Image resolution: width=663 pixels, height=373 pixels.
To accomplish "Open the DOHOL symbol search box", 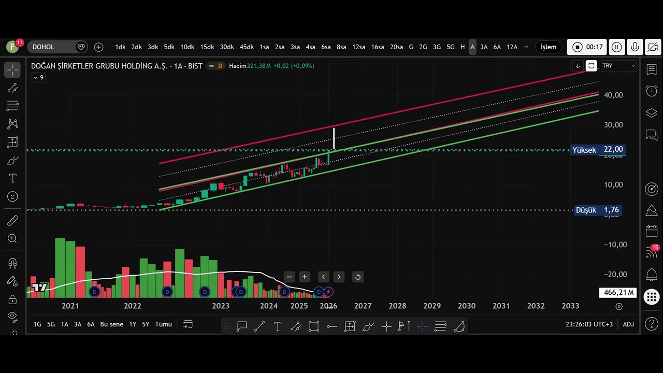I will coord(57,47).
